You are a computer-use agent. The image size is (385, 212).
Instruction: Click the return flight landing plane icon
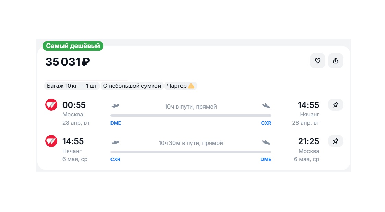point(266,142)
